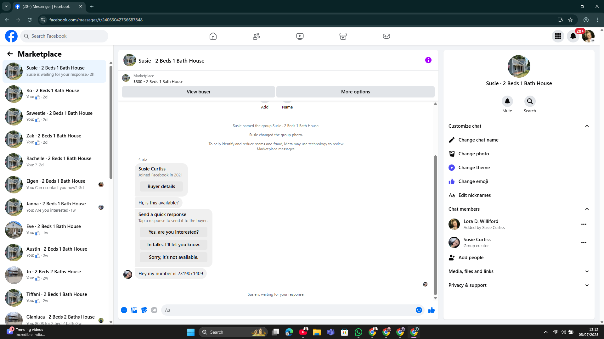Open the account profile dropdown
This screenshot has width=604, height=339.
588,36
